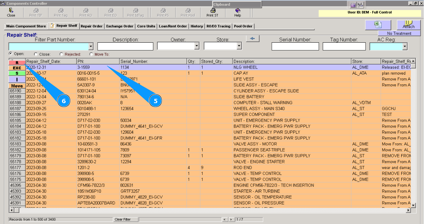Open the Filter Part Number dropdown

(x=91, y=47)
